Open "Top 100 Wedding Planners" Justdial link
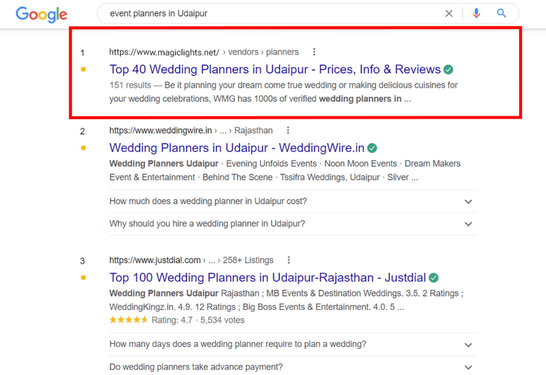 (x=267, y=277)
